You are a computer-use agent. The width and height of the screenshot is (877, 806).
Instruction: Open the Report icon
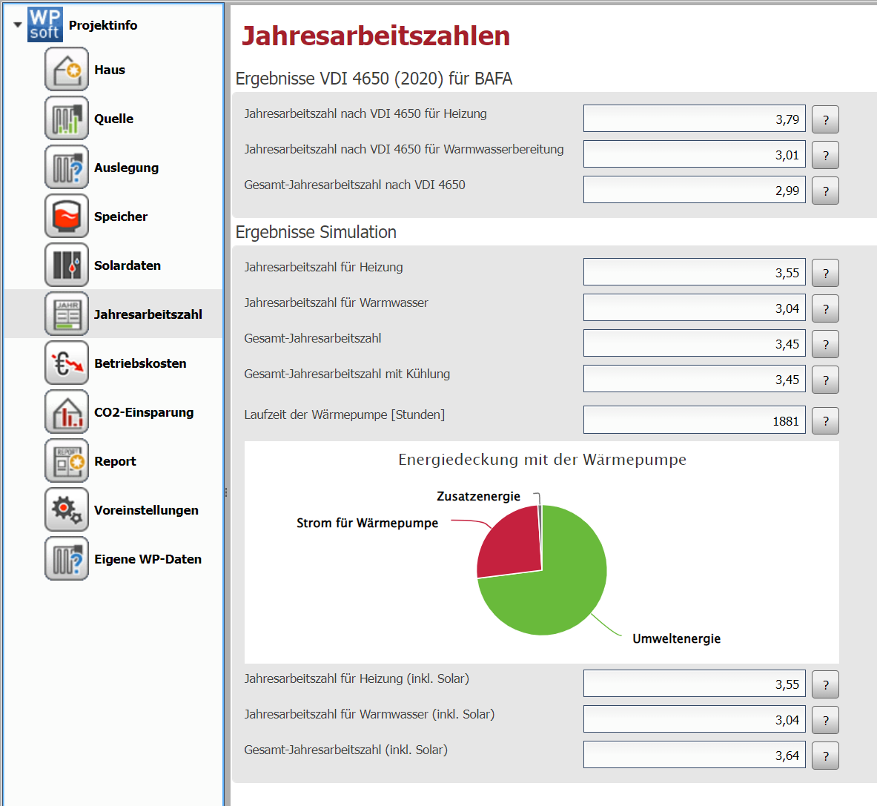pos(67,461)
